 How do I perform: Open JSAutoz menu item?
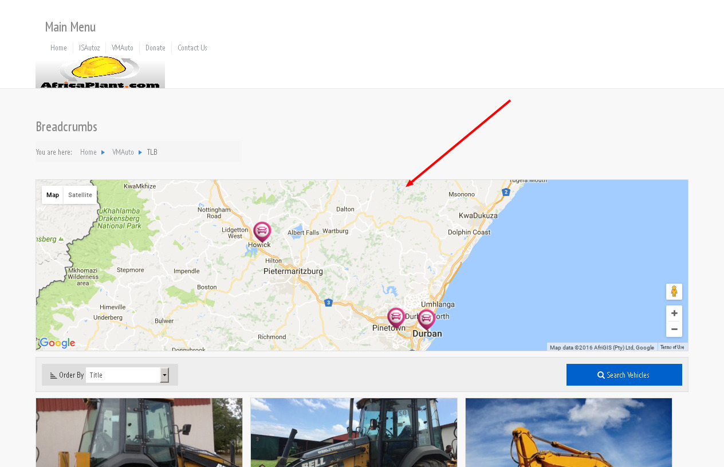(x=89, y=48)
